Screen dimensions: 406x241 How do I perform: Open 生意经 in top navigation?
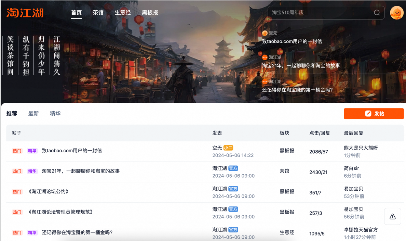pos(123,12)
